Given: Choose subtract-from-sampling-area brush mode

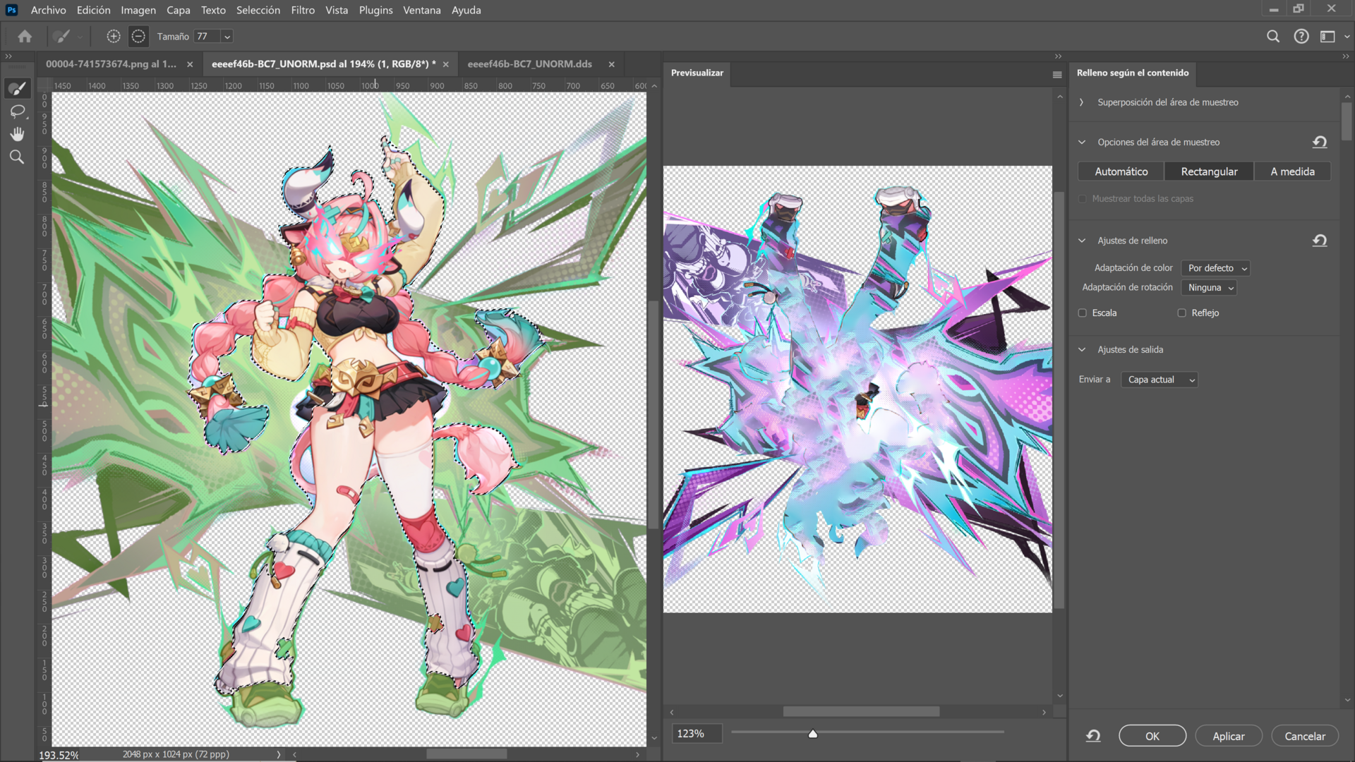Looking at the screenshot, I should click(138, 36).
